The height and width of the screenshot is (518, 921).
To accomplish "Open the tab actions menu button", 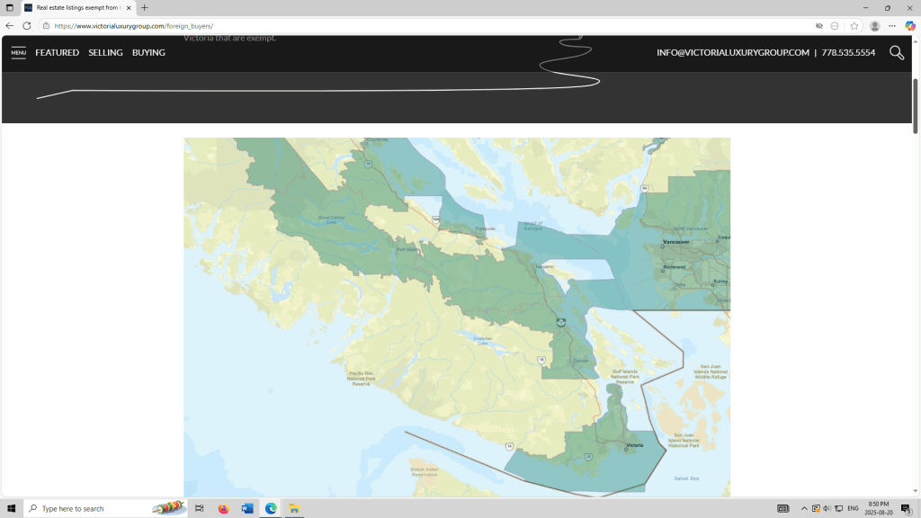I will (x=9, y=7).
